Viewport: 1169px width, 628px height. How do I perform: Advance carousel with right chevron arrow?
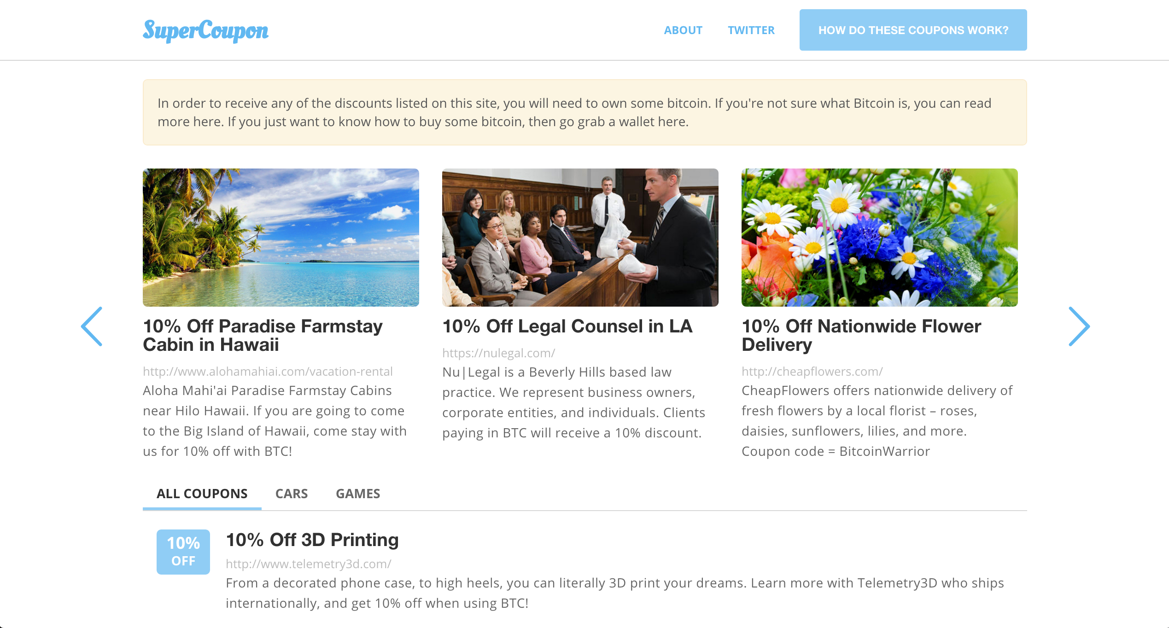1079,326
